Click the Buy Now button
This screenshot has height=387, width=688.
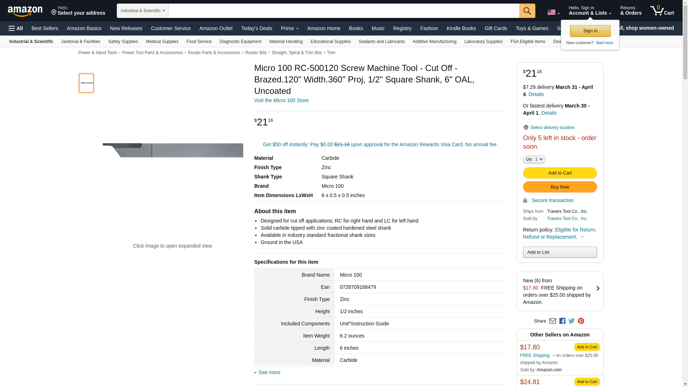click(x=559, y=187)
